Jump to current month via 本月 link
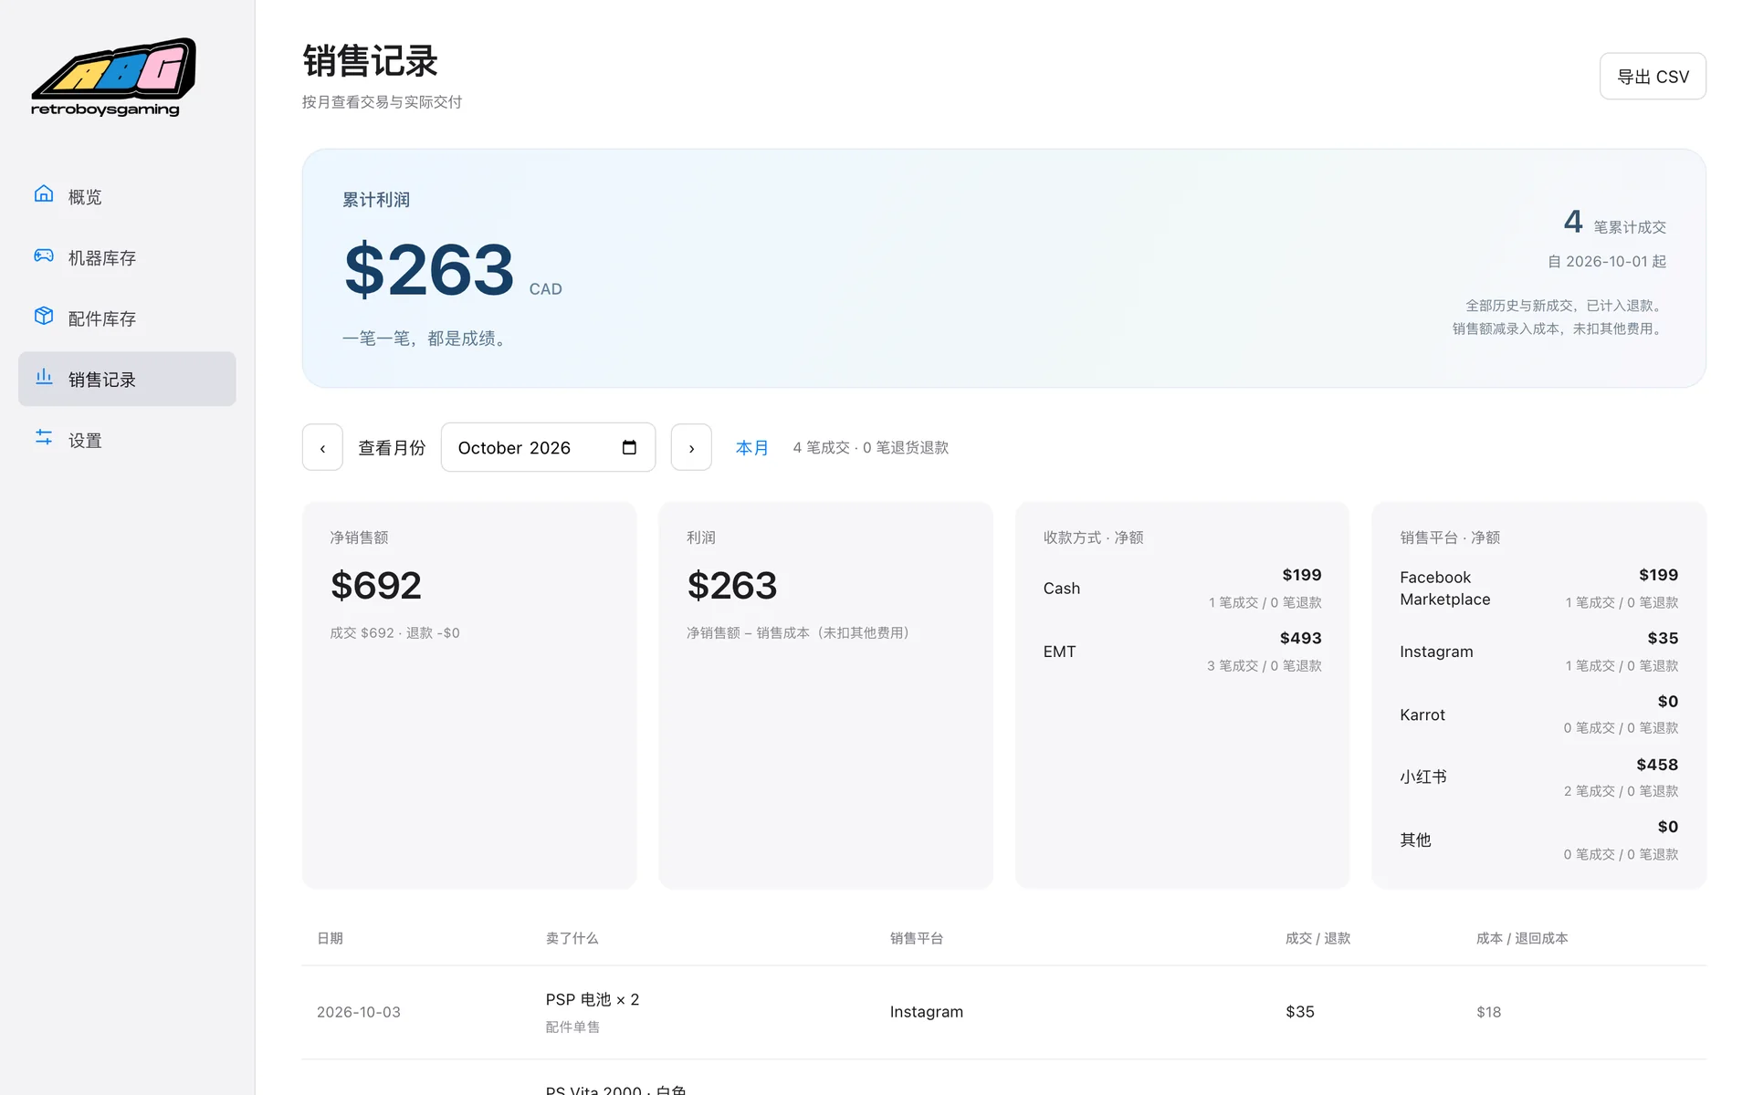Viewport: 1753px width, 1095px height. 751,447
